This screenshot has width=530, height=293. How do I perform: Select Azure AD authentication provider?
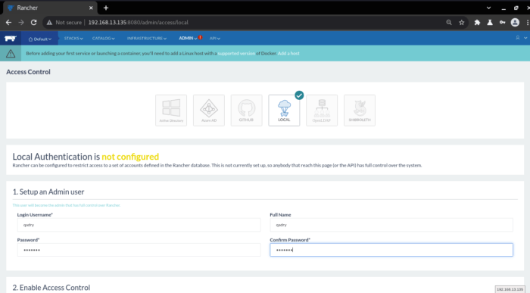[209, 111]
